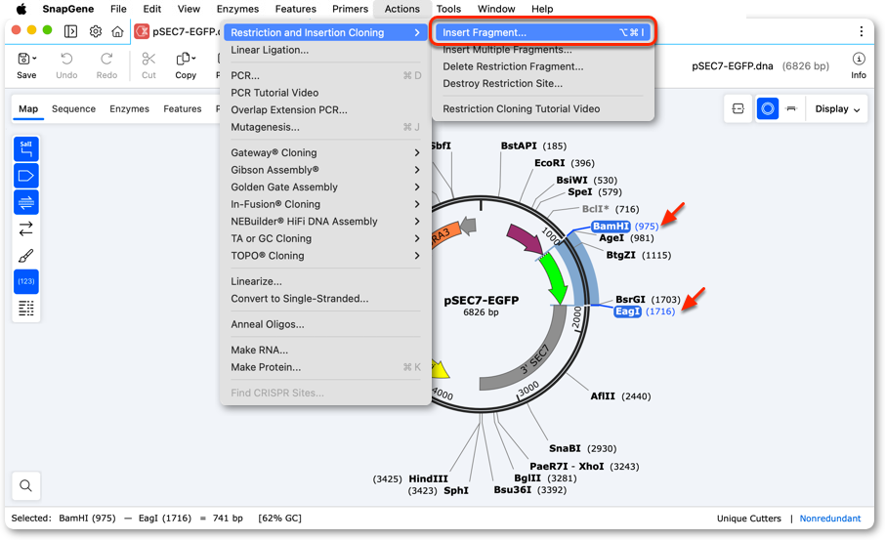Image resolution: width=886 pixels, height=540 pixels.
Task: Expand Golden Gate Assembly submenu
Action: tap(325, 187)
